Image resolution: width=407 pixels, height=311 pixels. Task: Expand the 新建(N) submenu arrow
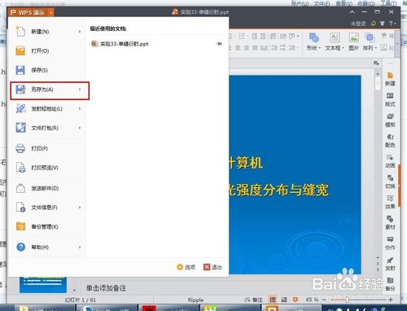coord(80,32)
